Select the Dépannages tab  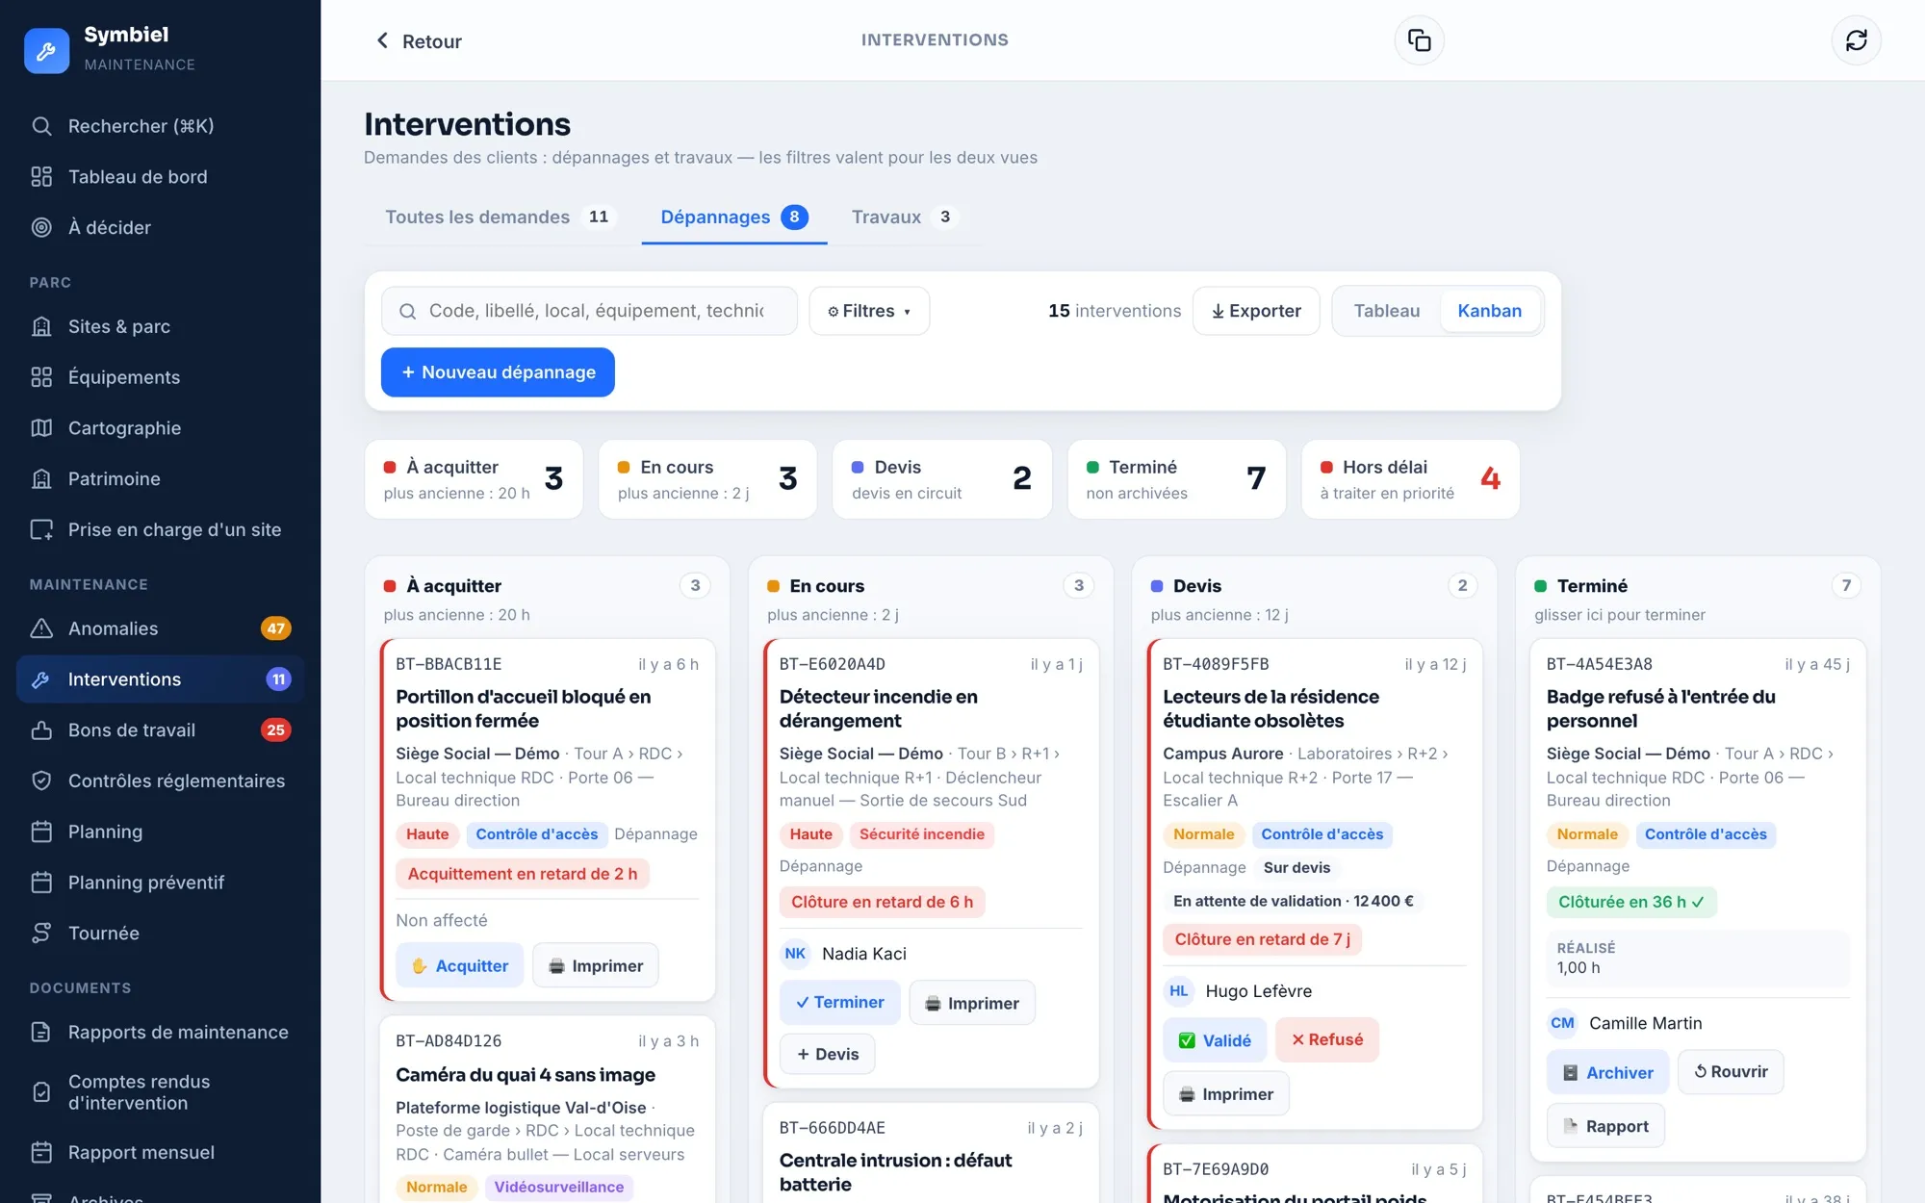click(x=734, y=218)
